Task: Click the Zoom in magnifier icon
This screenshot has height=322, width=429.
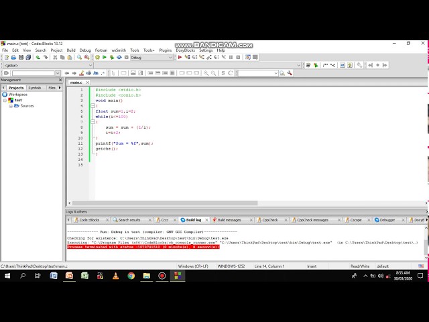Action: click(x=206, y=73)
